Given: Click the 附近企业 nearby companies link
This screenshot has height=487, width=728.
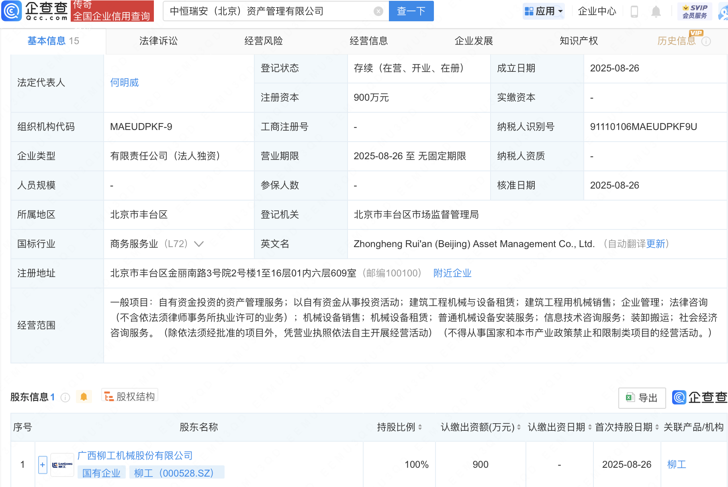Looking at the screenshot, I should (x=452, y=273).
